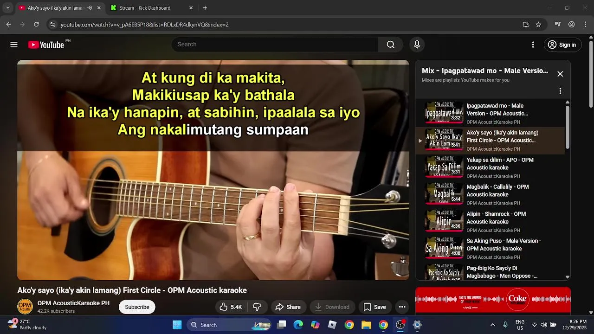Show hidden system tray icons

coord(492,325)
